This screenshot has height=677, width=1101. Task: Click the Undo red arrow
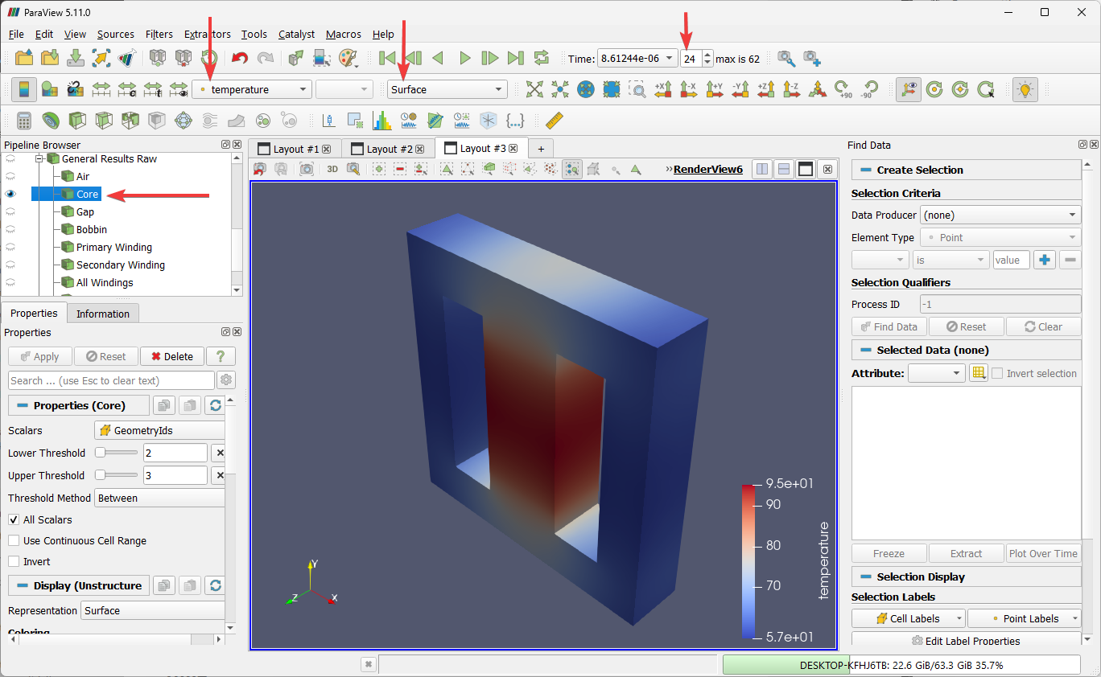pyautogui.click(x=240, y=58)
